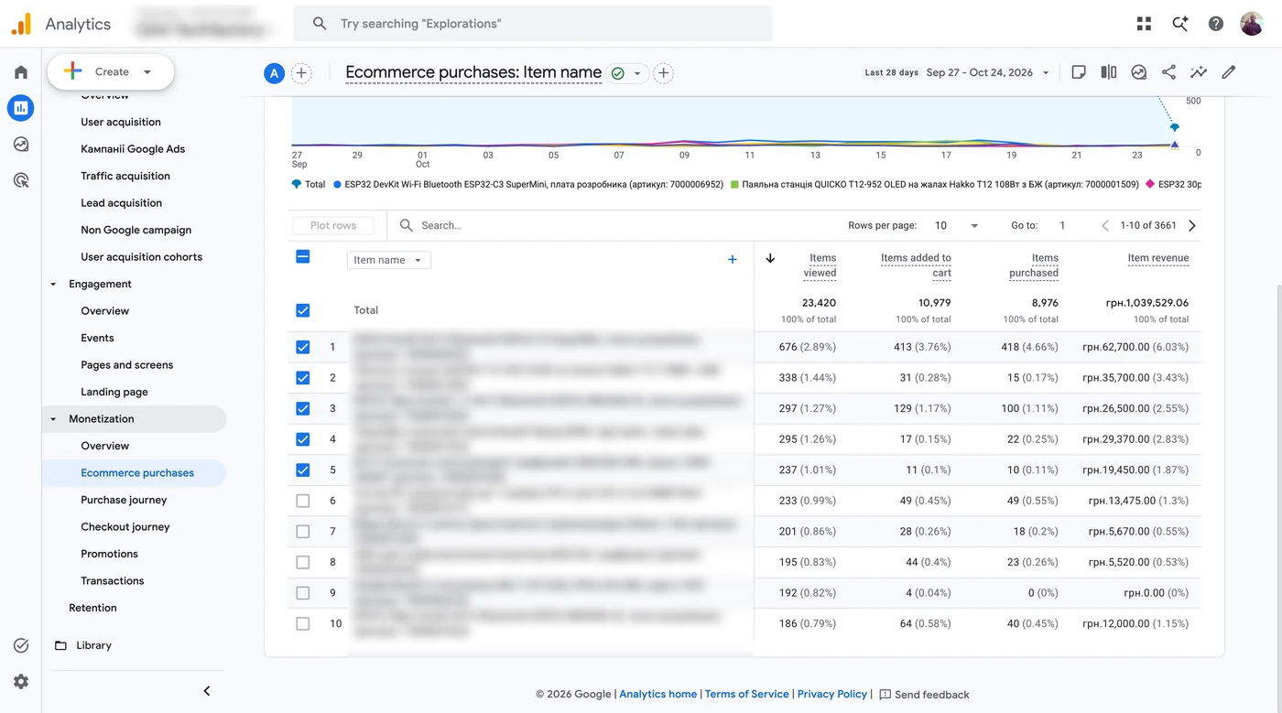Open the Advertising target icon in left rail
The image size is (1282, 713).
click(x=21, y=180)
